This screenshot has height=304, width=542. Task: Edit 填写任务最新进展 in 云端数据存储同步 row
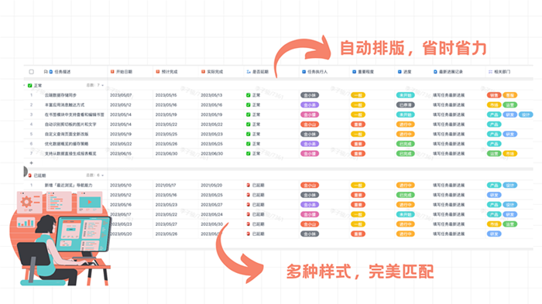click(448, 95)
